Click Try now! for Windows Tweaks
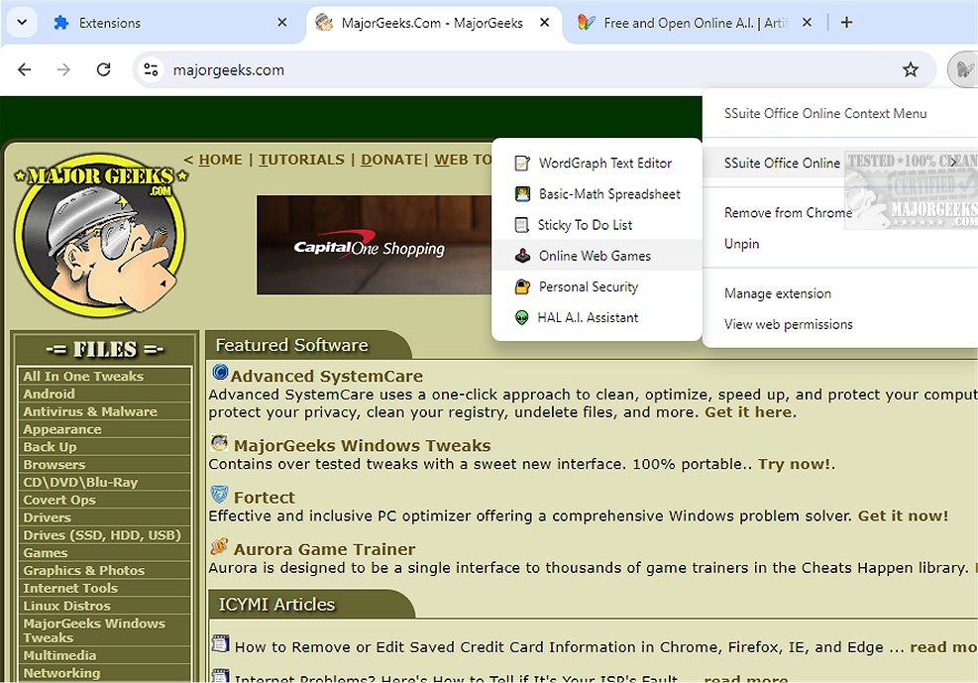This screenshot has height=683, width=978. click(x=794, y=464)
